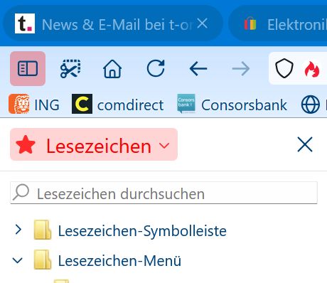This screenshot has width=327, height=283.
Task: Navigate back with the left arrow
Action: pyautogui.click(x=198, y=69)
